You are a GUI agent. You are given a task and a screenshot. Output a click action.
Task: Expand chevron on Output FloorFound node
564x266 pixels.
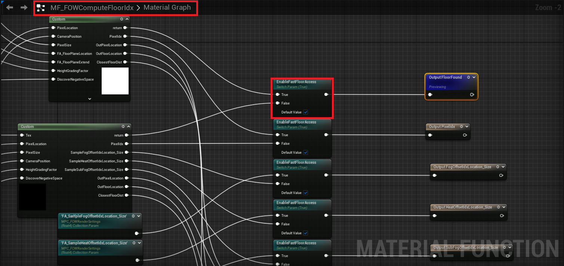474,78
